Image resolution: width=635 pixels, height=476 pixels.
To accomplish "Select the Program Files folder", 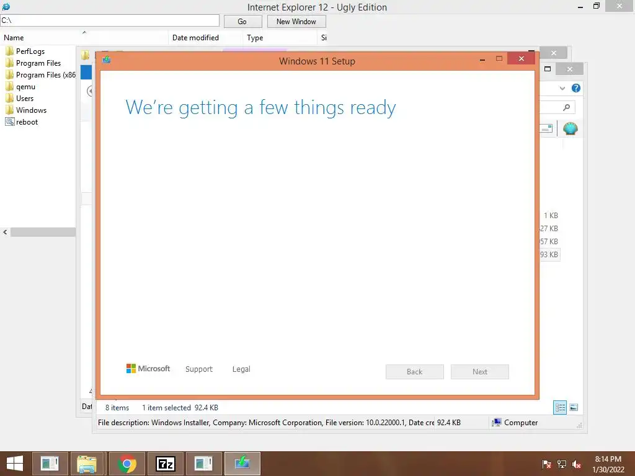I will coord(38,63).
